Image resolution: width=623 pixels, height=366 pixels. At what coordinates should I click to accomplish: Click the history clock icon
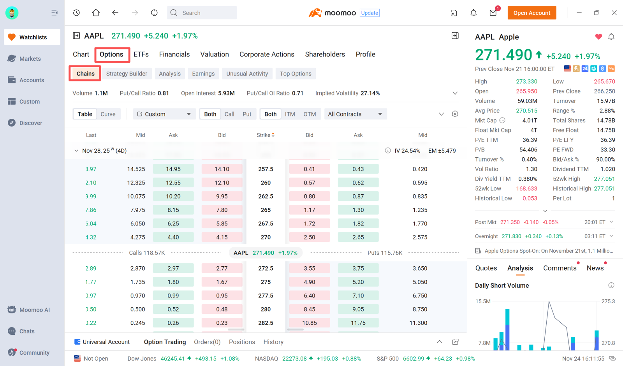77,13
